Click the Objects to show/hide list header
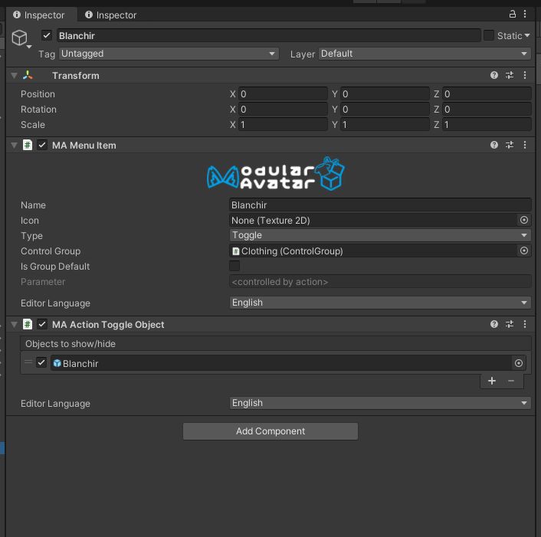541x537 pixels. click(x=276, y=343)
